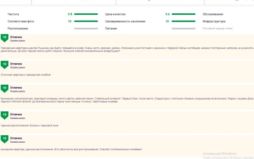
Task: Click review text 'Отличная квартира и прекрасная хозяйка!'
Action: click(x=26, y=75)
